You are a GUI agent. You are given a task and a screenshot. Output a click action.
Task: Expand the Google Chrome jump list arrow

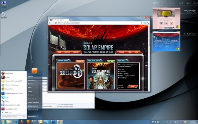click(x=25, y=89)
